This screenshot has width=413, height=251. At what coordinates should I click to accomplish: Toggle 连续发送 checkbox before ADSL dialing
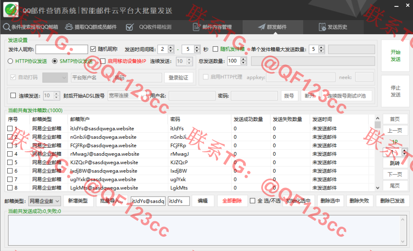(13, 95)
